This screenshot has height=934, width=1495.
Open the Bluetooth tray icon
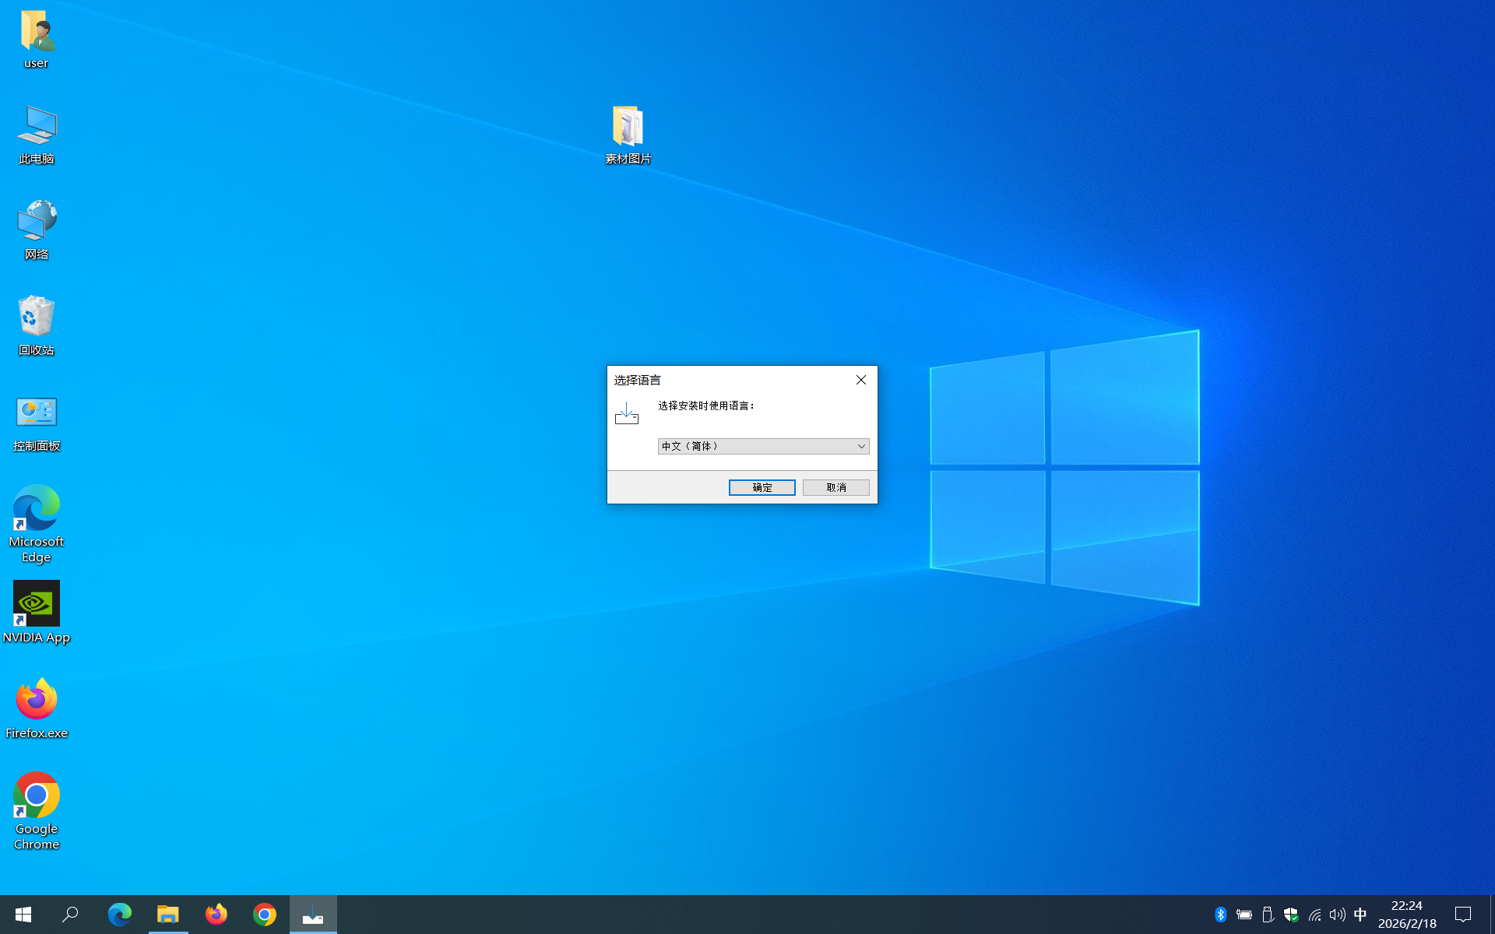pos(1220,915)
